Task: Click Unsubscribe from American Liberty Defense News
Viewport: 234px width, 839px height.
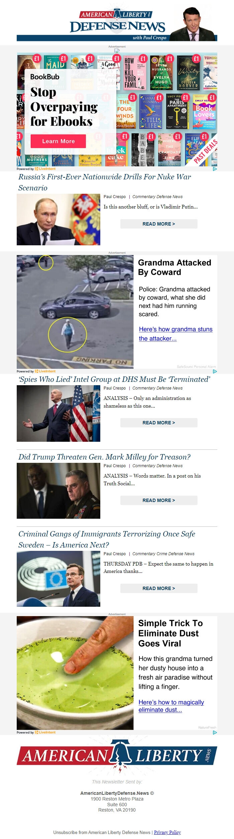Action: point(102,832)
